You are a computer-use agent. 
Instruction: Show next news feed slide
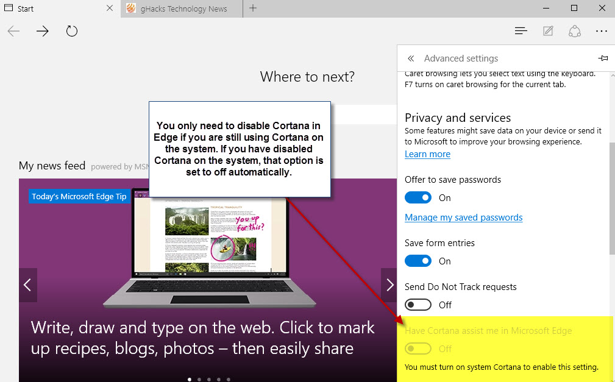(389, 285)
